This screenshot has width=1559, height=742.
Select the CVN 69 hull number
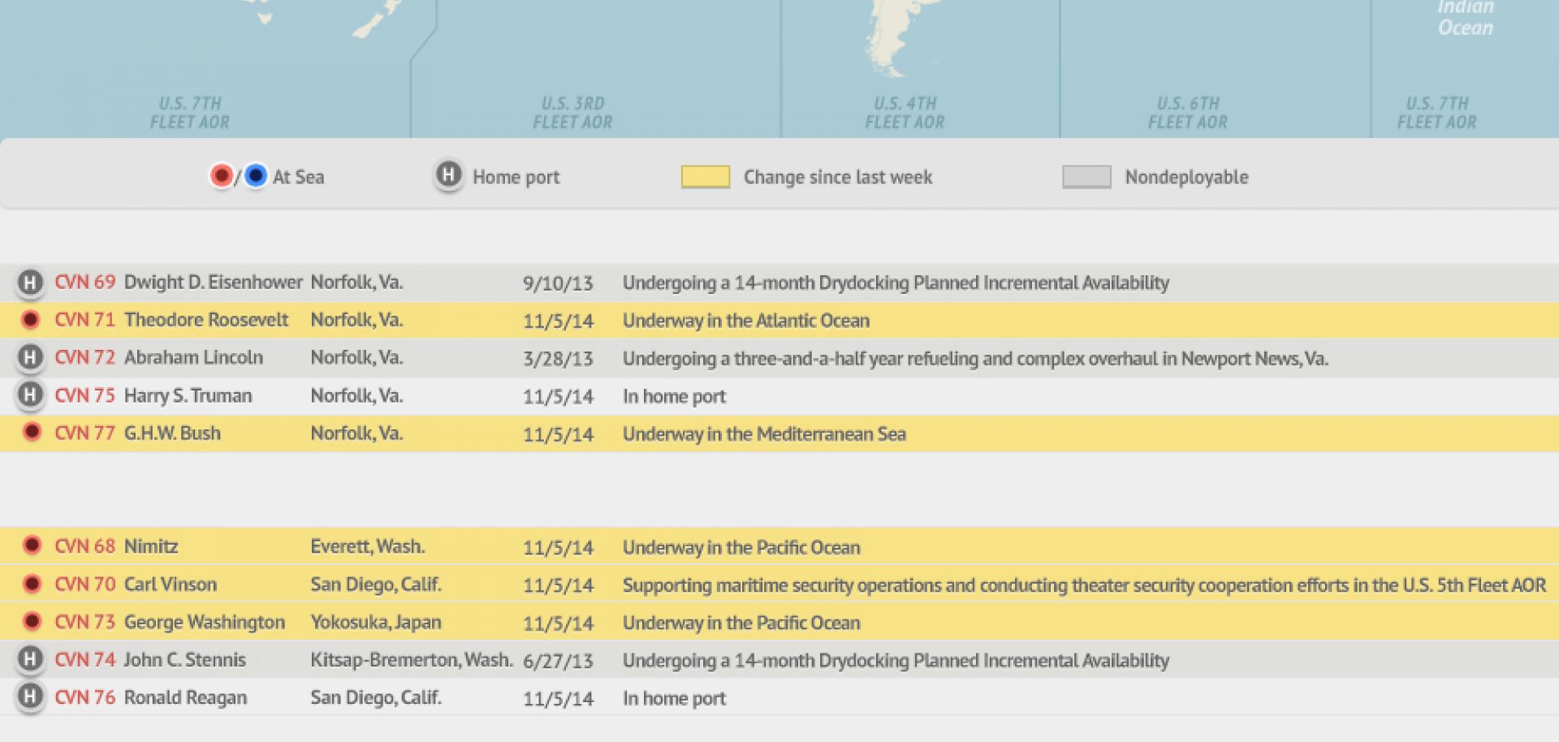coord(85,283)
